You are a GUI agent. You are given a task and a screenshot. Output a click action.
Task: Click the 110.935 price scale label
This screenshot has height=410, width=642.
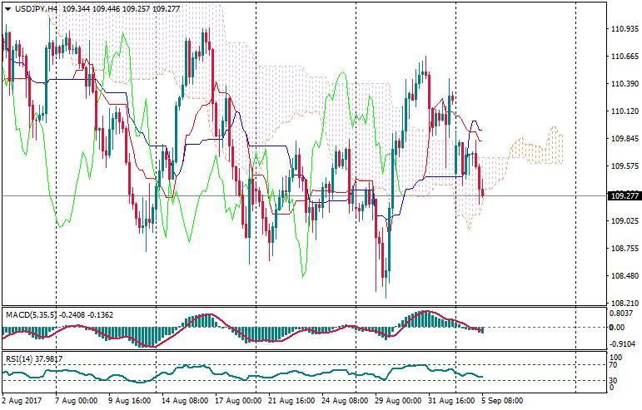[624, 29]
